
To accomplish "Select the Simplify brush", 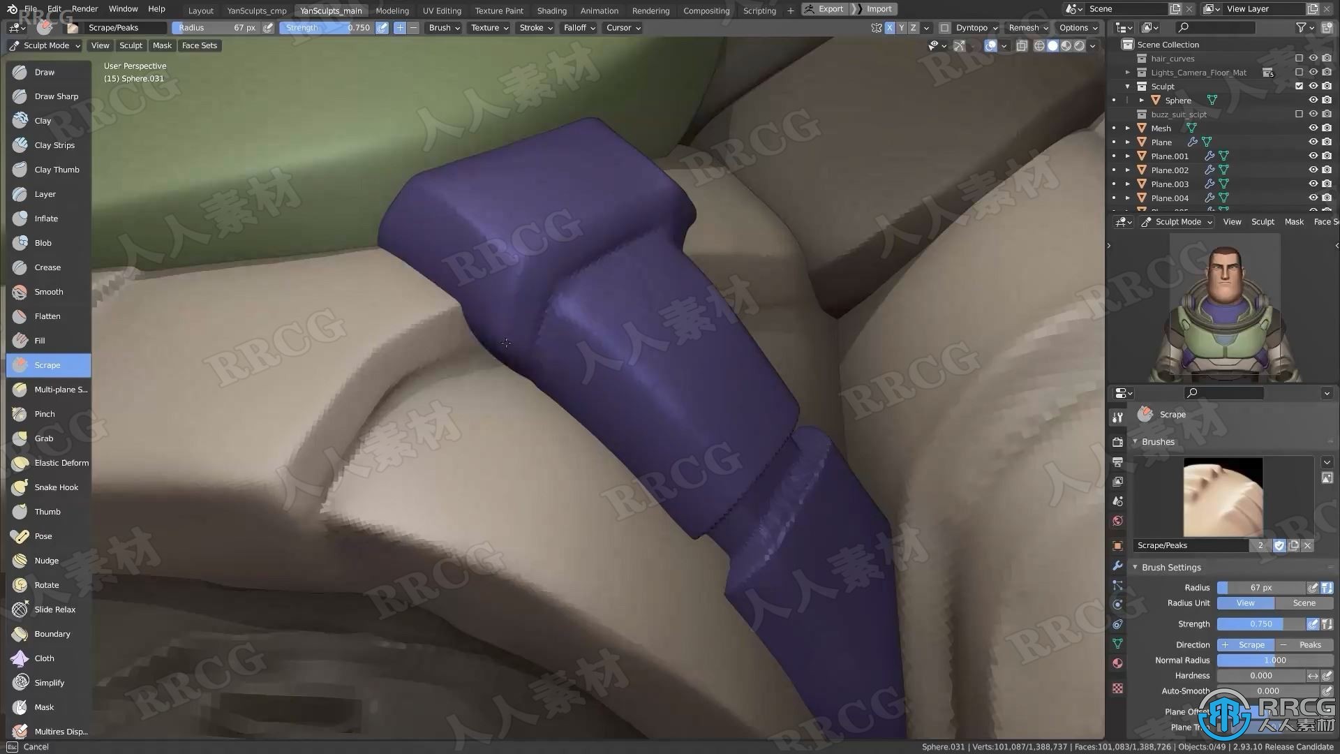I will coord(48,683).
